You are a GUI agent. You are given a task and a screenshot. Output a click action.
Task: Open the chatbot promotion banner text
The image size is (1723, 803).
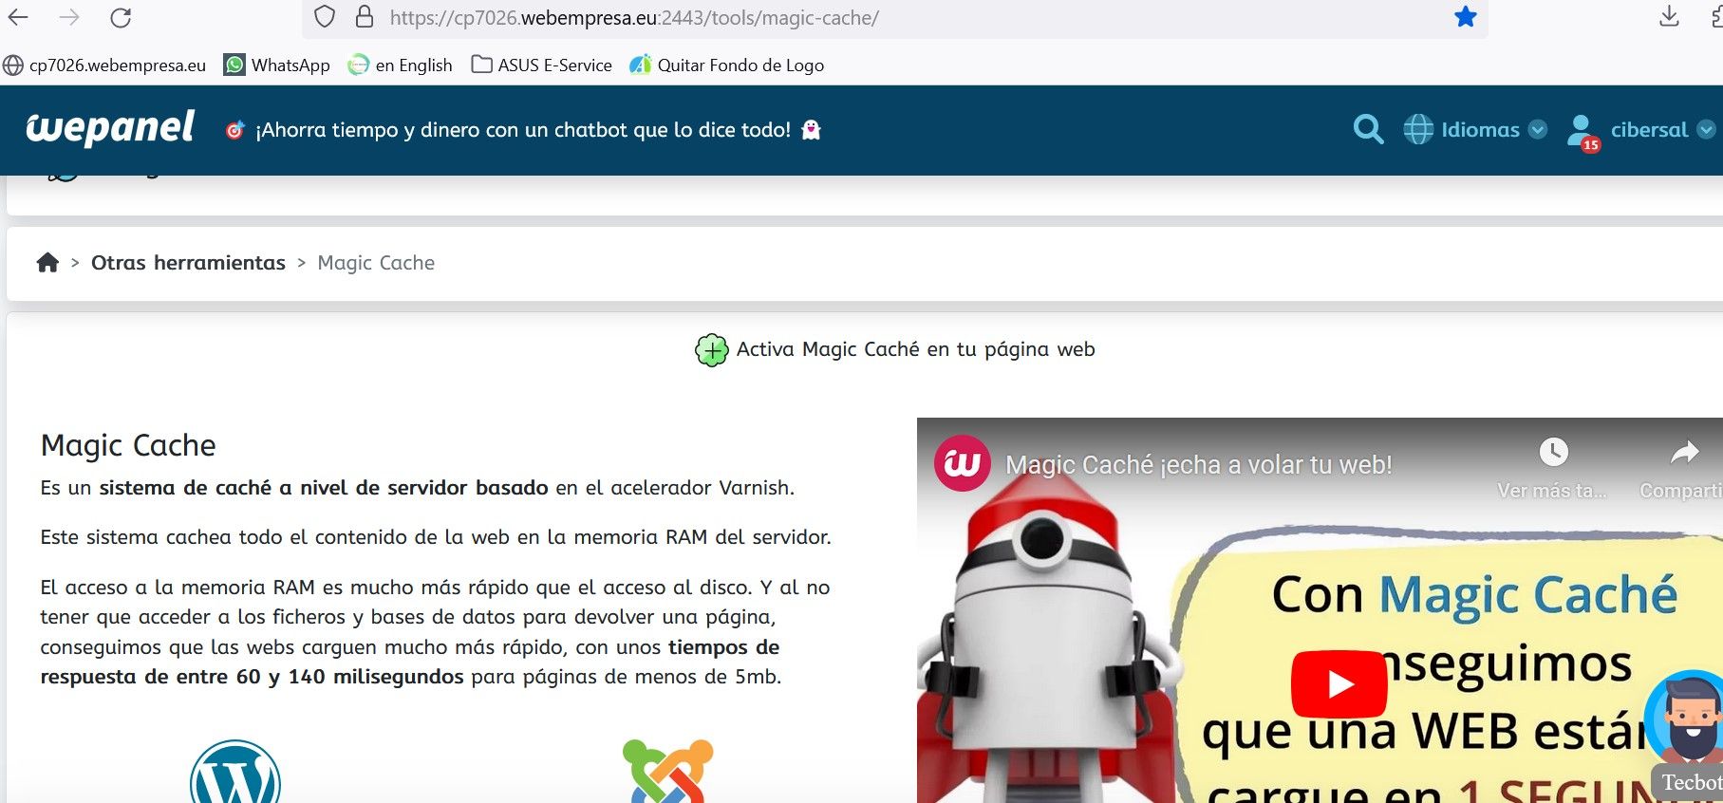523,130
